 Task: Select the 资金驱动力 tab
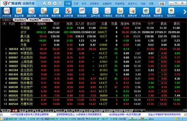click(x=20, y=20)
